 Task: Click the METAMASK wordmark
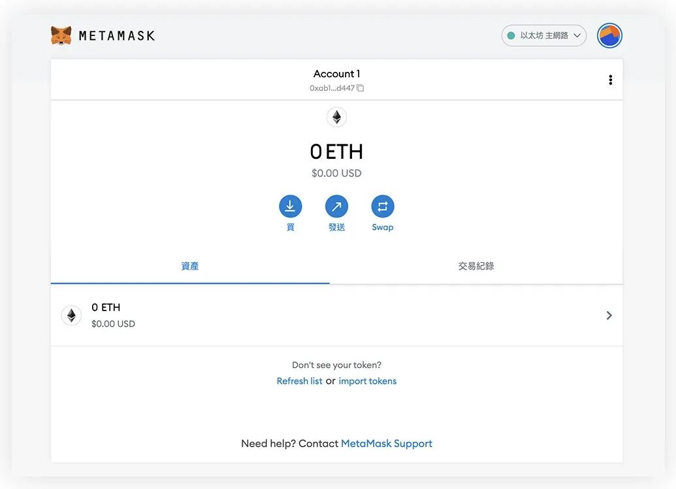pos(116,36)
